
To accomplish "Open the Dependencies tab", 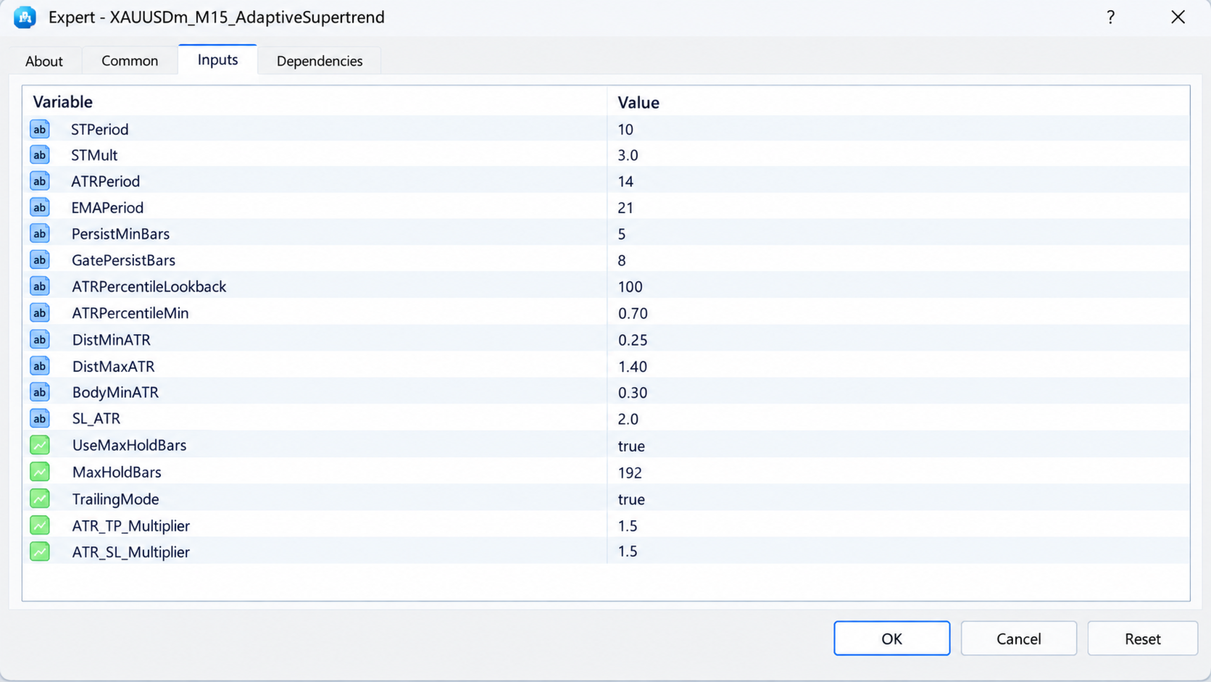I will point(320,61).
